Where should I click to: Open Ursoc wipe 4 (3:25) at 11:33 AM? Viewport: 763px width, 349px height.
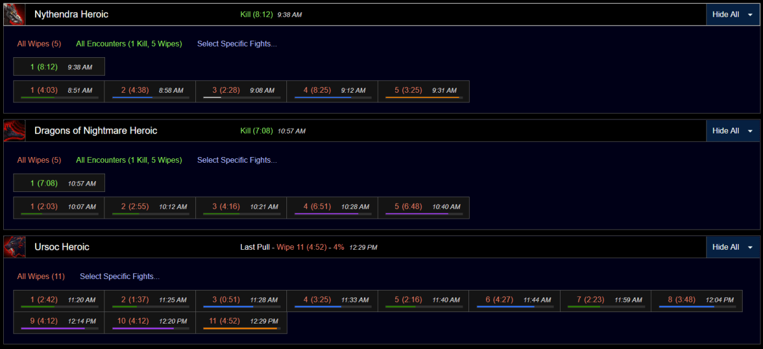(332, 301)
